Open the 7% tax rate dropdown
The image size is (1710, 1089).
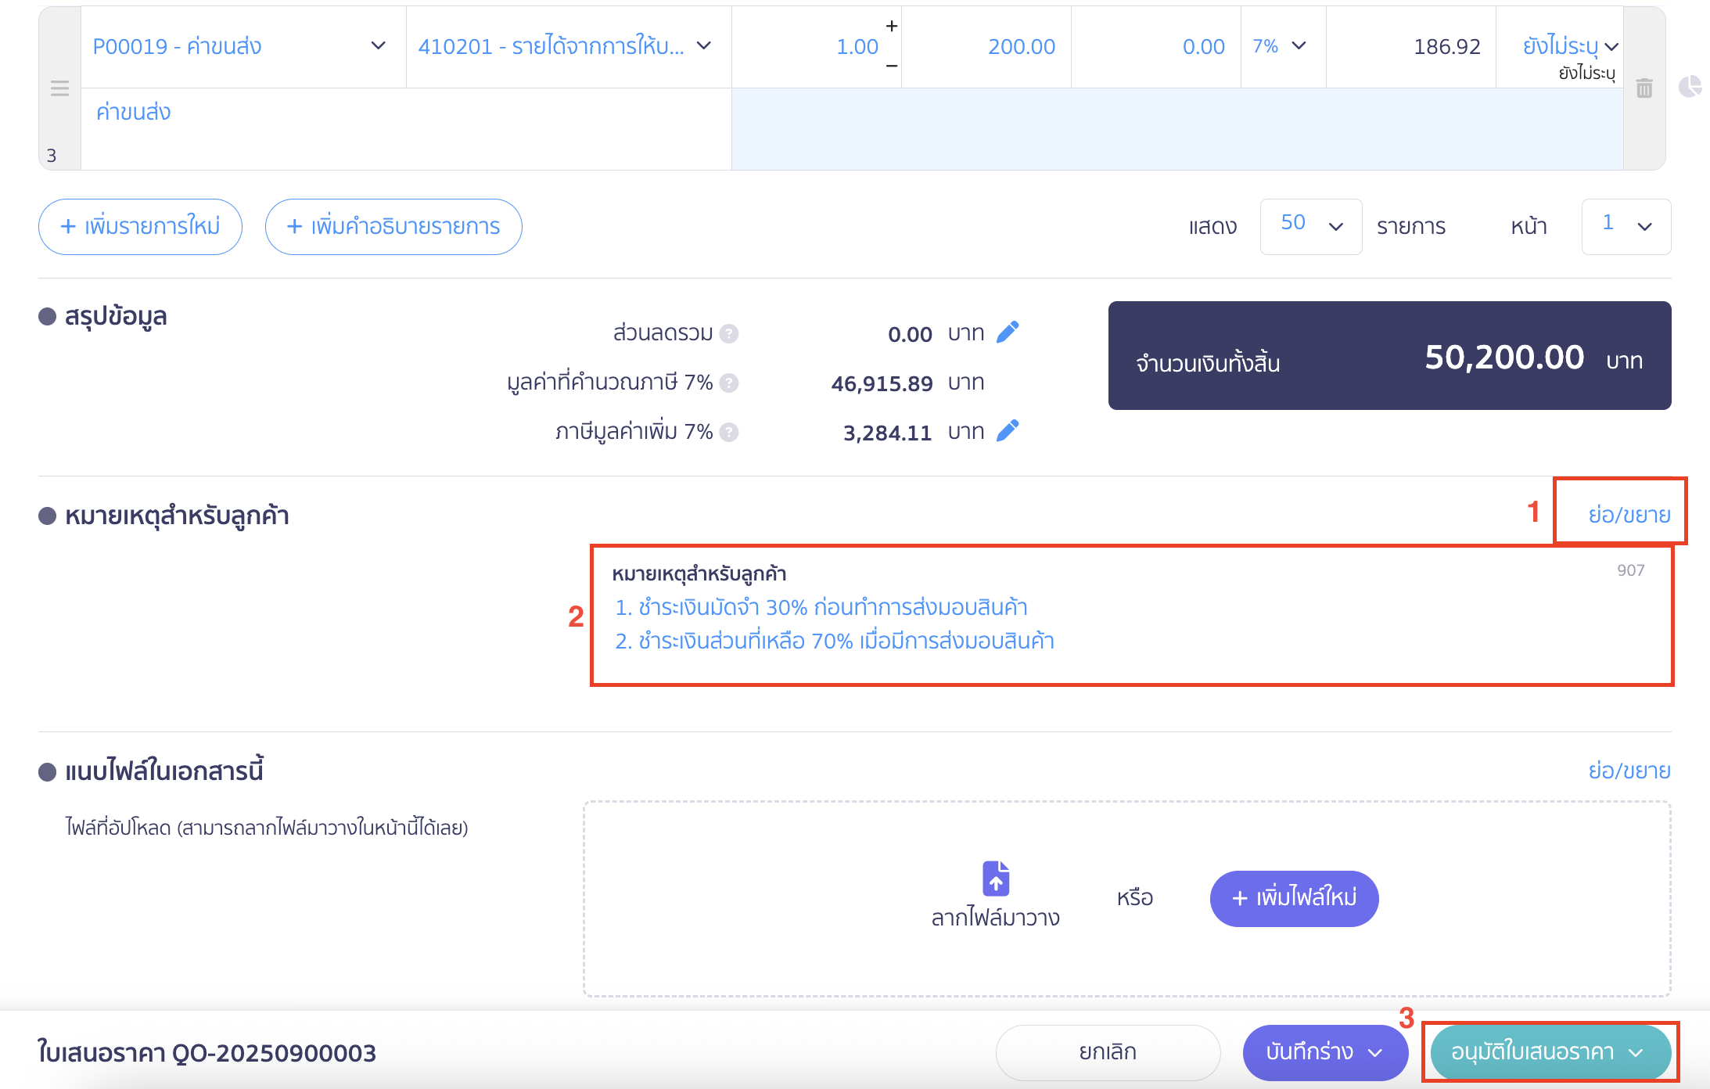click(1283, 47)
